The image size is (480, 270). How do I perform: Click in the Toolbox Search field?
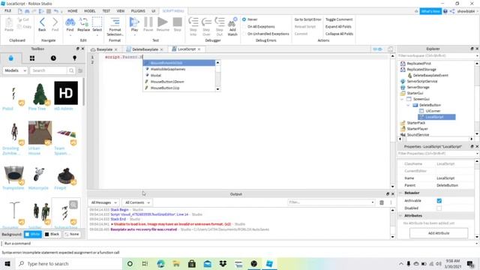tap(49, 70)
